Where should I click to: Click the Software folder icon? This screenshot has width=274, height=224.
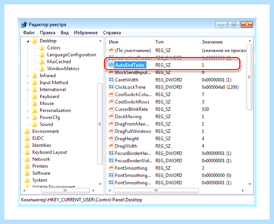(27, 173)
